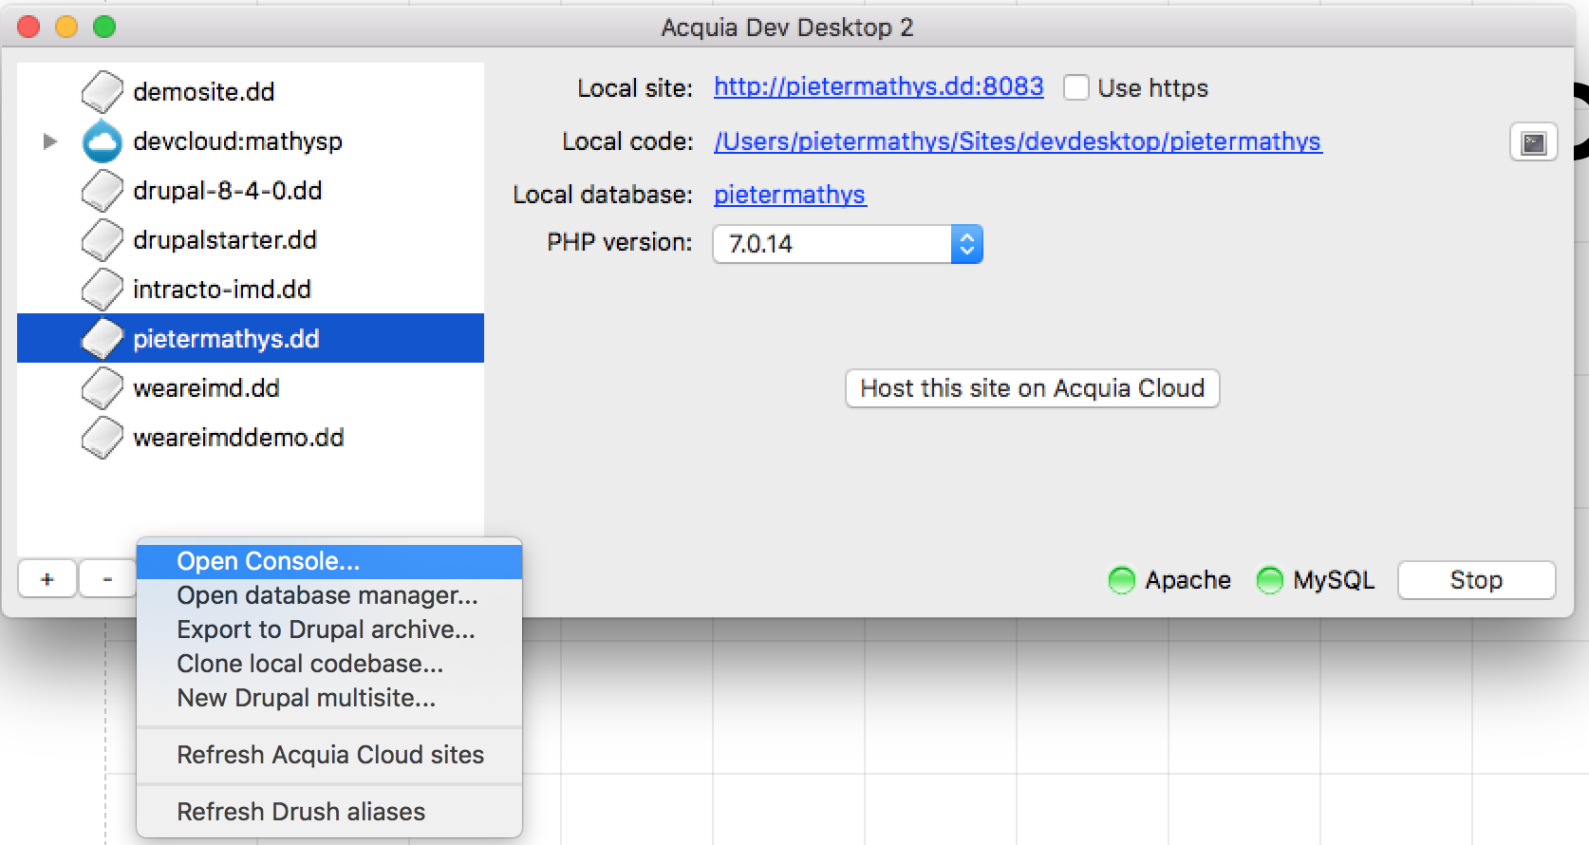Open the local site URL link
This screenshot has height=845, width=1589.
pyautogui.click(x=878, y=87)
